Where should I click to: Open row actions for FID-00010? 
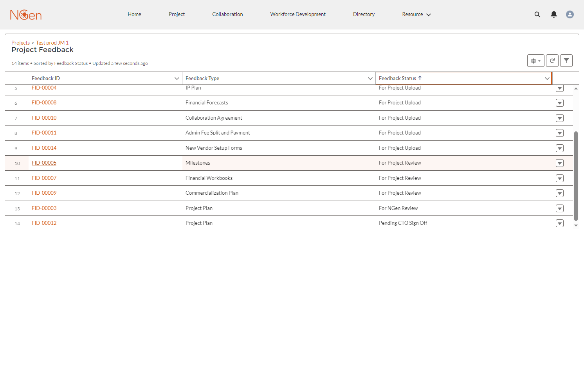tap(560, 118)
